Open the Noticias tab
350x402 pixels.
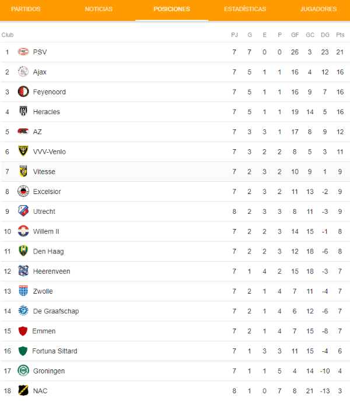[99, 9]
